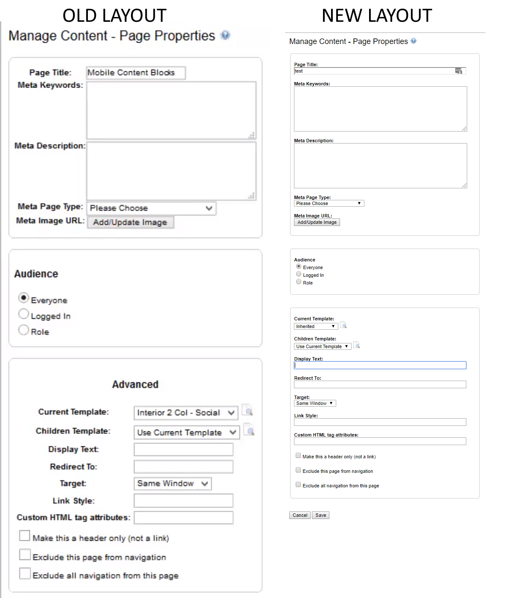
Task: Click help icon beside old layout page heading
Action: coord(225,35)
